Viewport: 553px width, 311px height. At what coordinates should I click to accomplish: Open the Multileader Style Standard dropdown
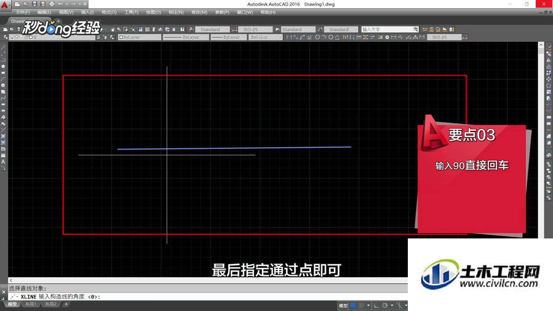pos(341,29)
